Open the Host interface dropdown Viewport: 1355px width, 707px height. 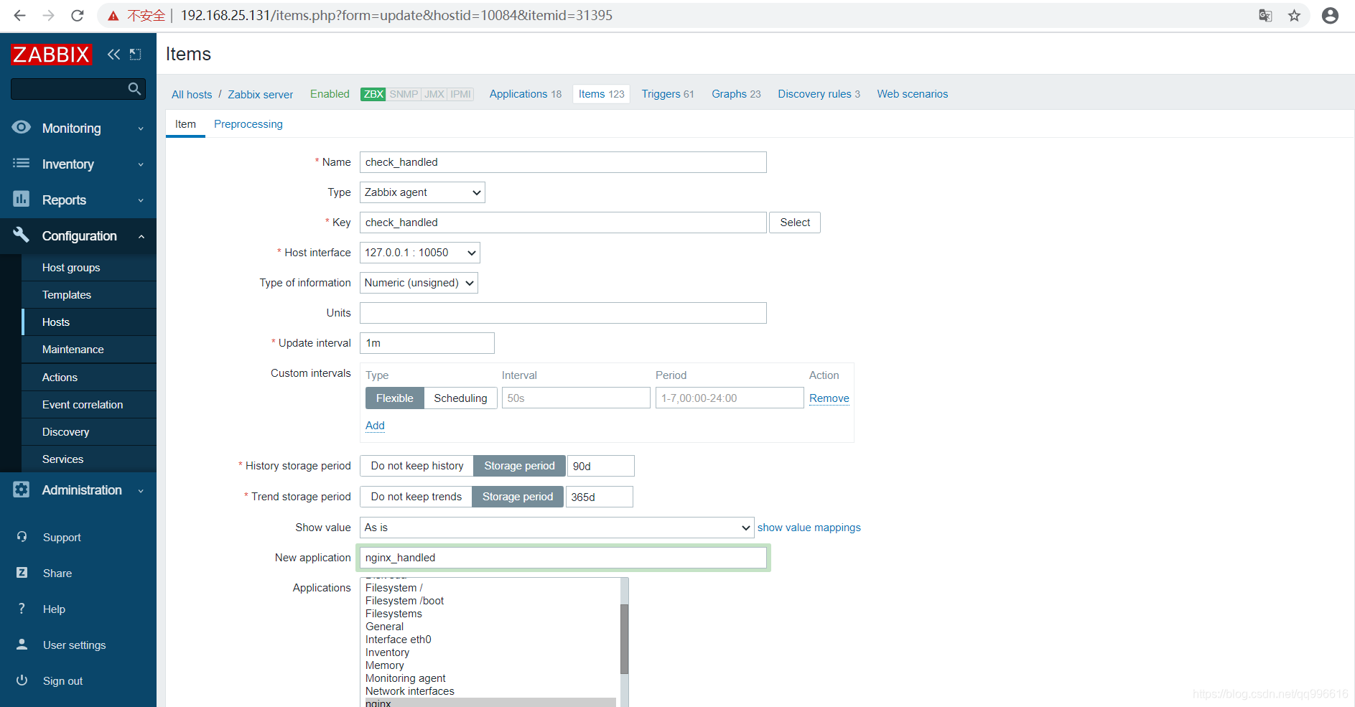(x=420, y=253)
